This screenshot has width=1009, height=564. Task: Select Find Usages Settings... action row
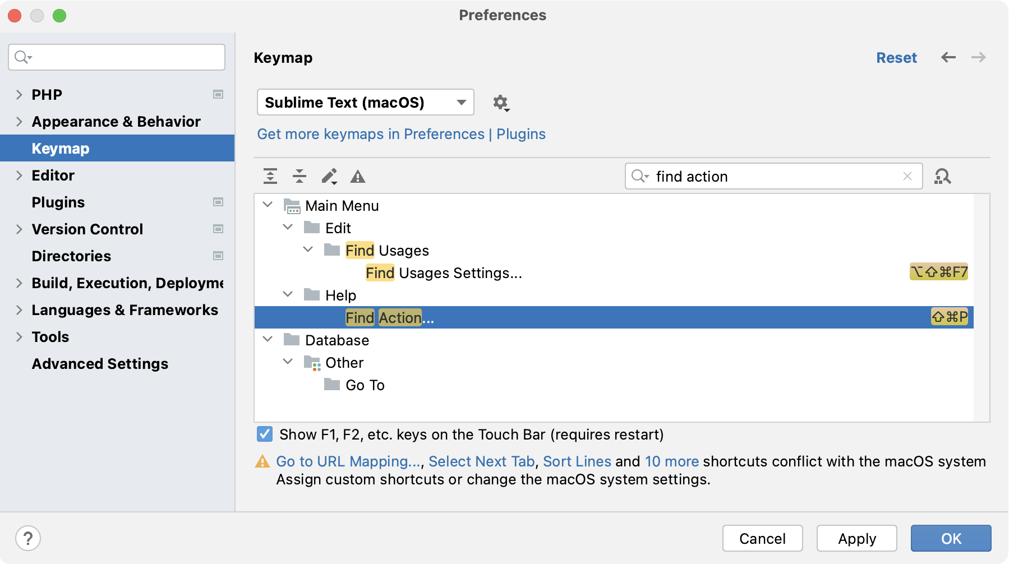click(443, 273)
